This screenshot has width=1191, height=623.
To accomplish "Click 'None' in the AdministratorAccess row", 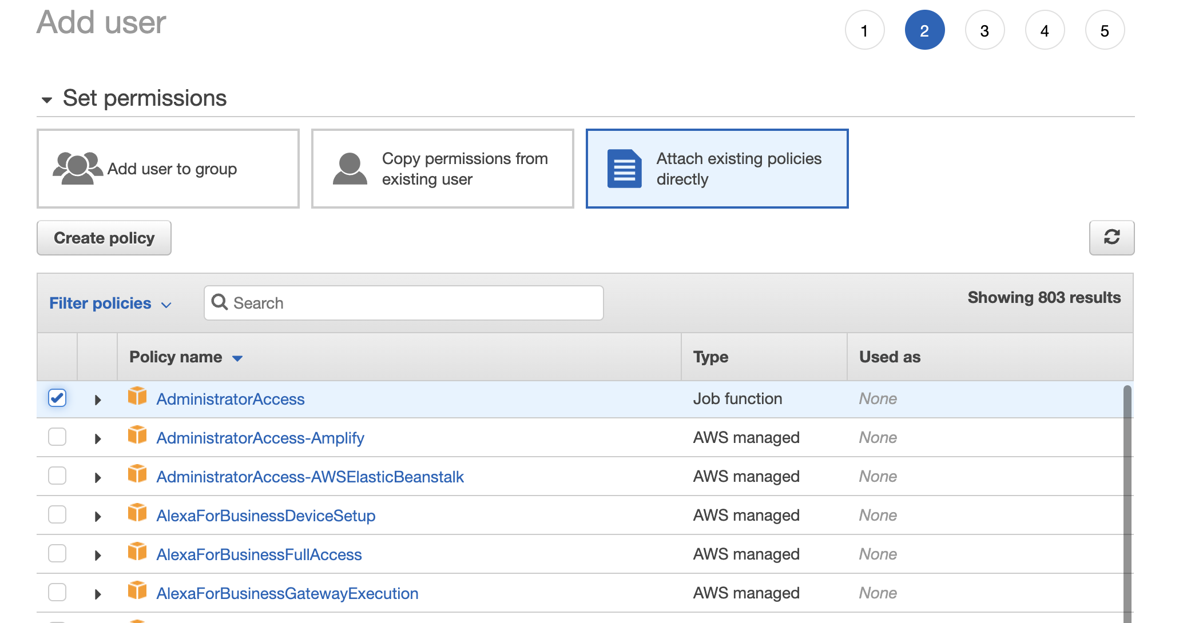I will 878,399.
